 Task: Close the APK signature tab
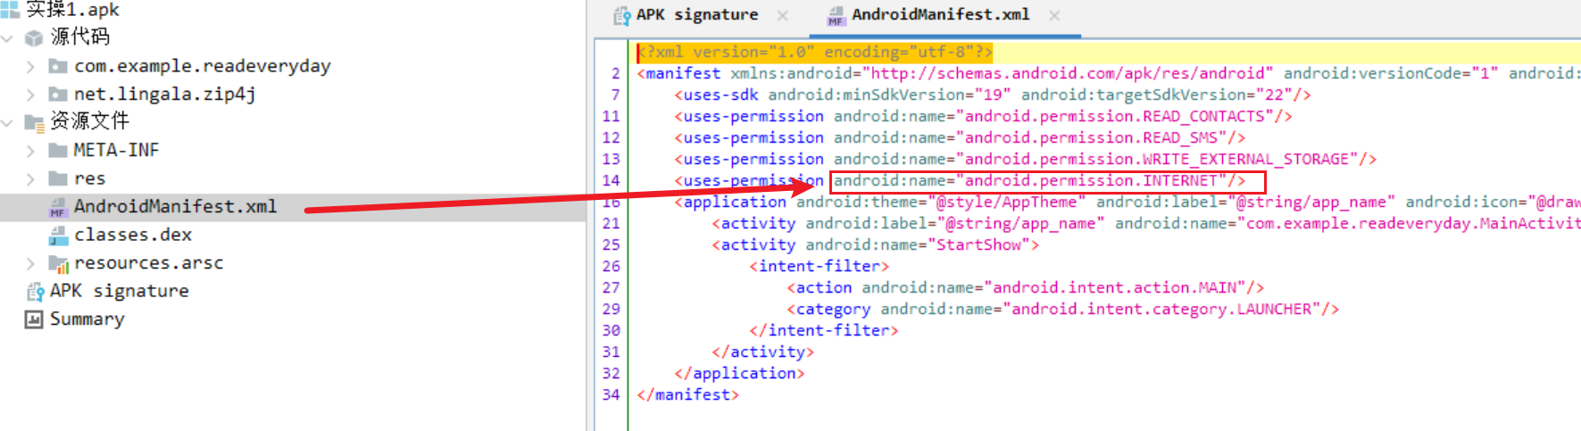[x=782, y=15]
